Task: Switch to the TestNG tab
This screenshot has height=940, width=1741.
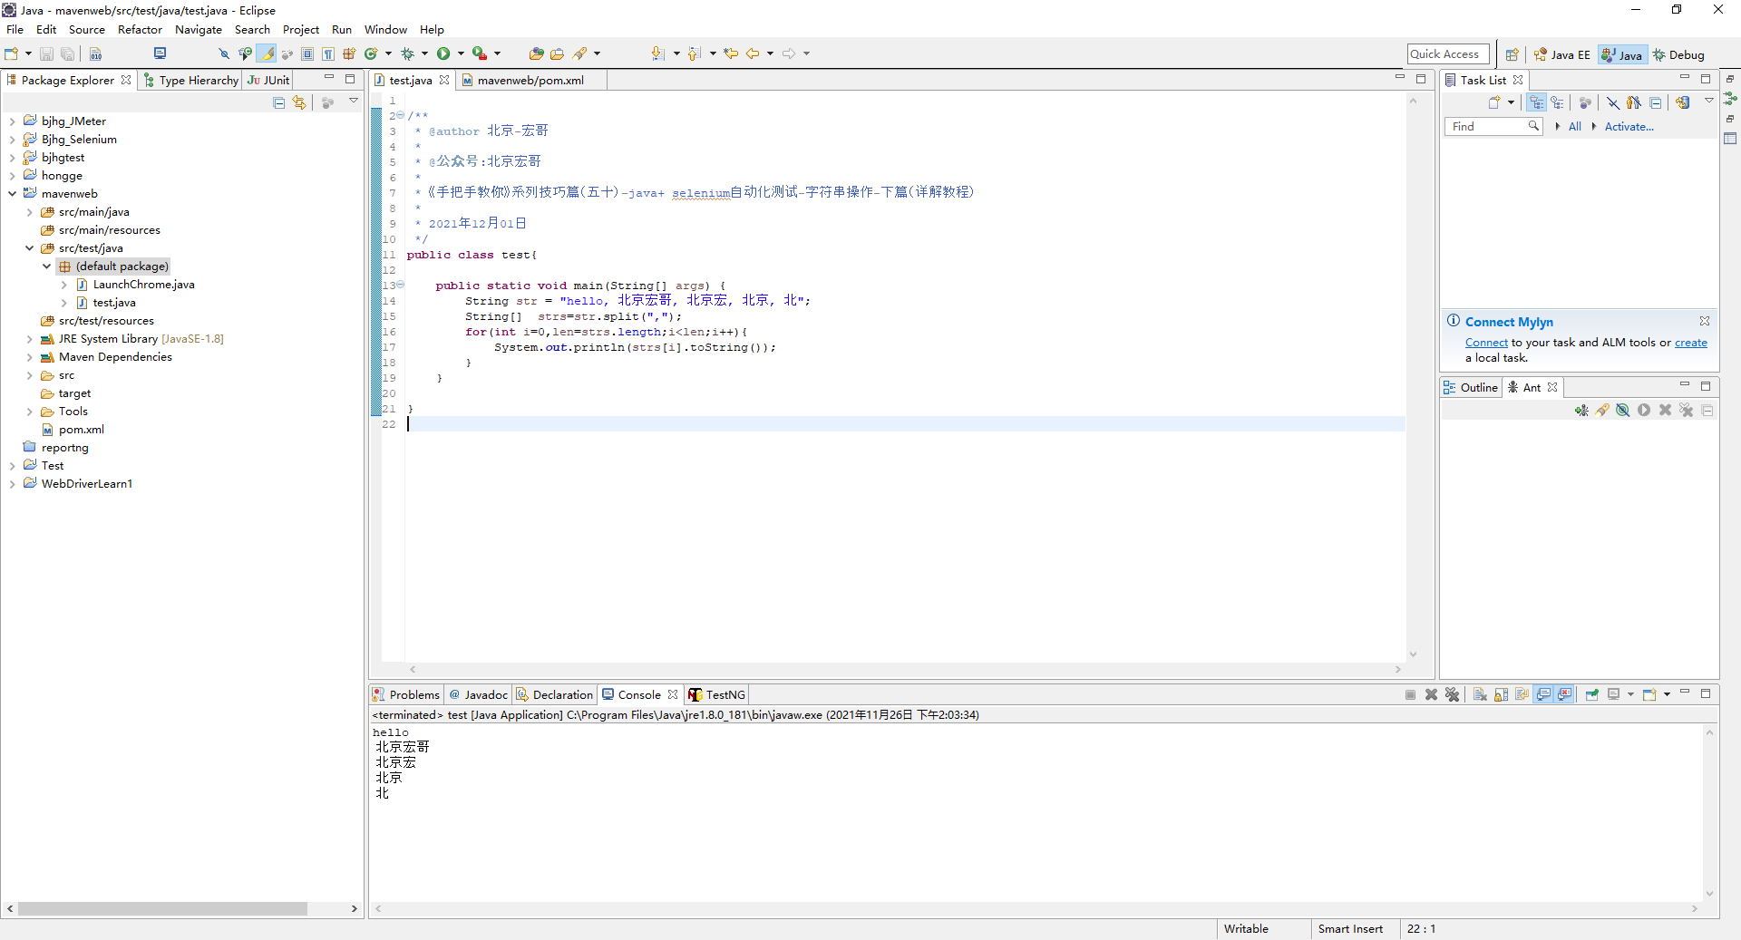Action: click(x=716, y=694)
